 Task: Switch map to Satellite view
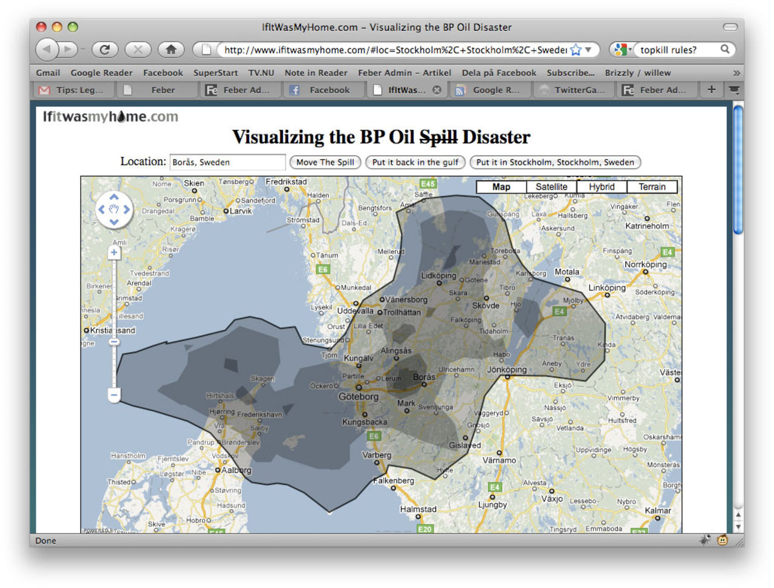click(x=551, y=187)
